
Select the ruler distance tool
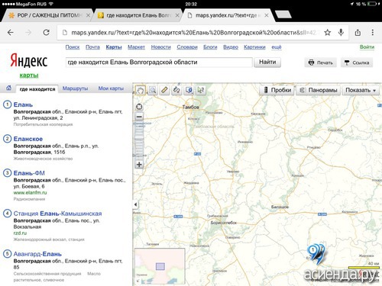click(x=164, y=90)
